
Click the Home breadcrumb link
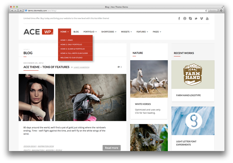tap(26, 49)
